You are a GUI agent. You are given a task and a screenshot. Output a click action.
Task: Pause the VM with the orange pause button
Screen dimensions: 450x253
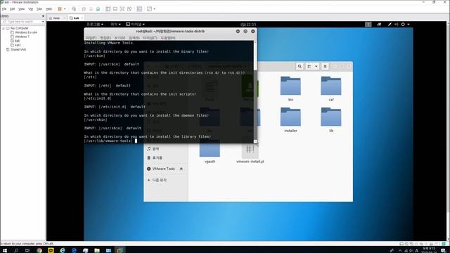[x=60, y=9]
